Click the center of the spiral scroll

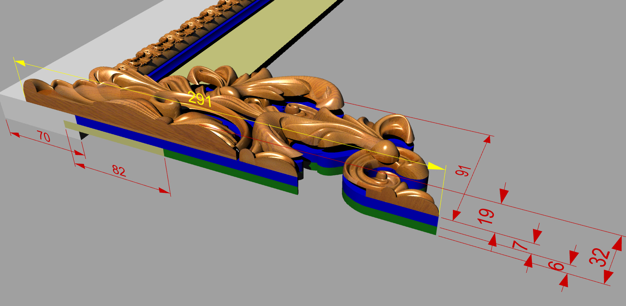tap(380, 176)
